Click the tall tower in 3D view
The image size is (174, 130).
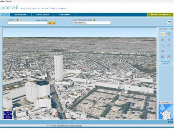[x=59, y=67]
